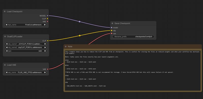Select next clip_name1 with right arrow
This screenshot has width=203, height=99.
click(45, 44)
